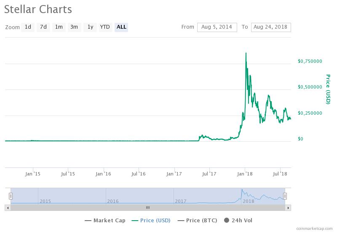Open the coinmarketcap.com credit link
Viewport: 337px width, 232px height.
click(x=314, y=228)
